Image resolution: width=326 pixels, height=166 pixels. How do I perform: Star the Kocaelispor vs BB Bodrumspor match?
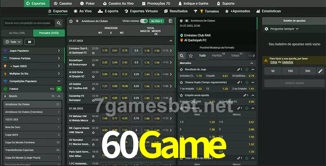93,65
